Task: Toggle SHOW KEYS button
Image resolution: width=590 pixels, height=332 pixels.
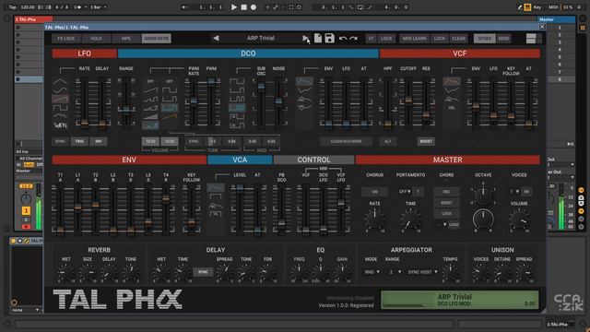Action: point(157,39)
